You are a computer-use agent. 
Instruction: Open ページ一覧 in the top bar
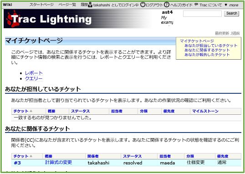[67, 5]
